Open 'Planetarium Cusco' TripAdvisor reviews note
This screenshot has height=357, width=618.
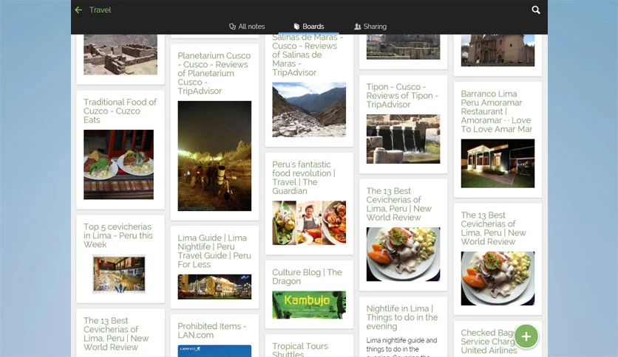pyautogui.click(x=214, y=73)
